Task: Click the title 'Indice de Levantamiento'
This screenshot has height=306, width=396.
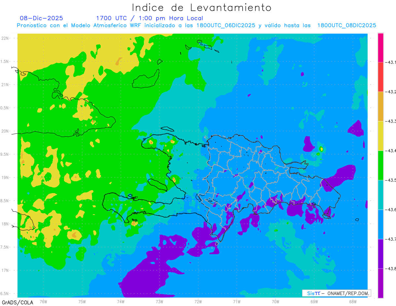Action: point(202,8)
